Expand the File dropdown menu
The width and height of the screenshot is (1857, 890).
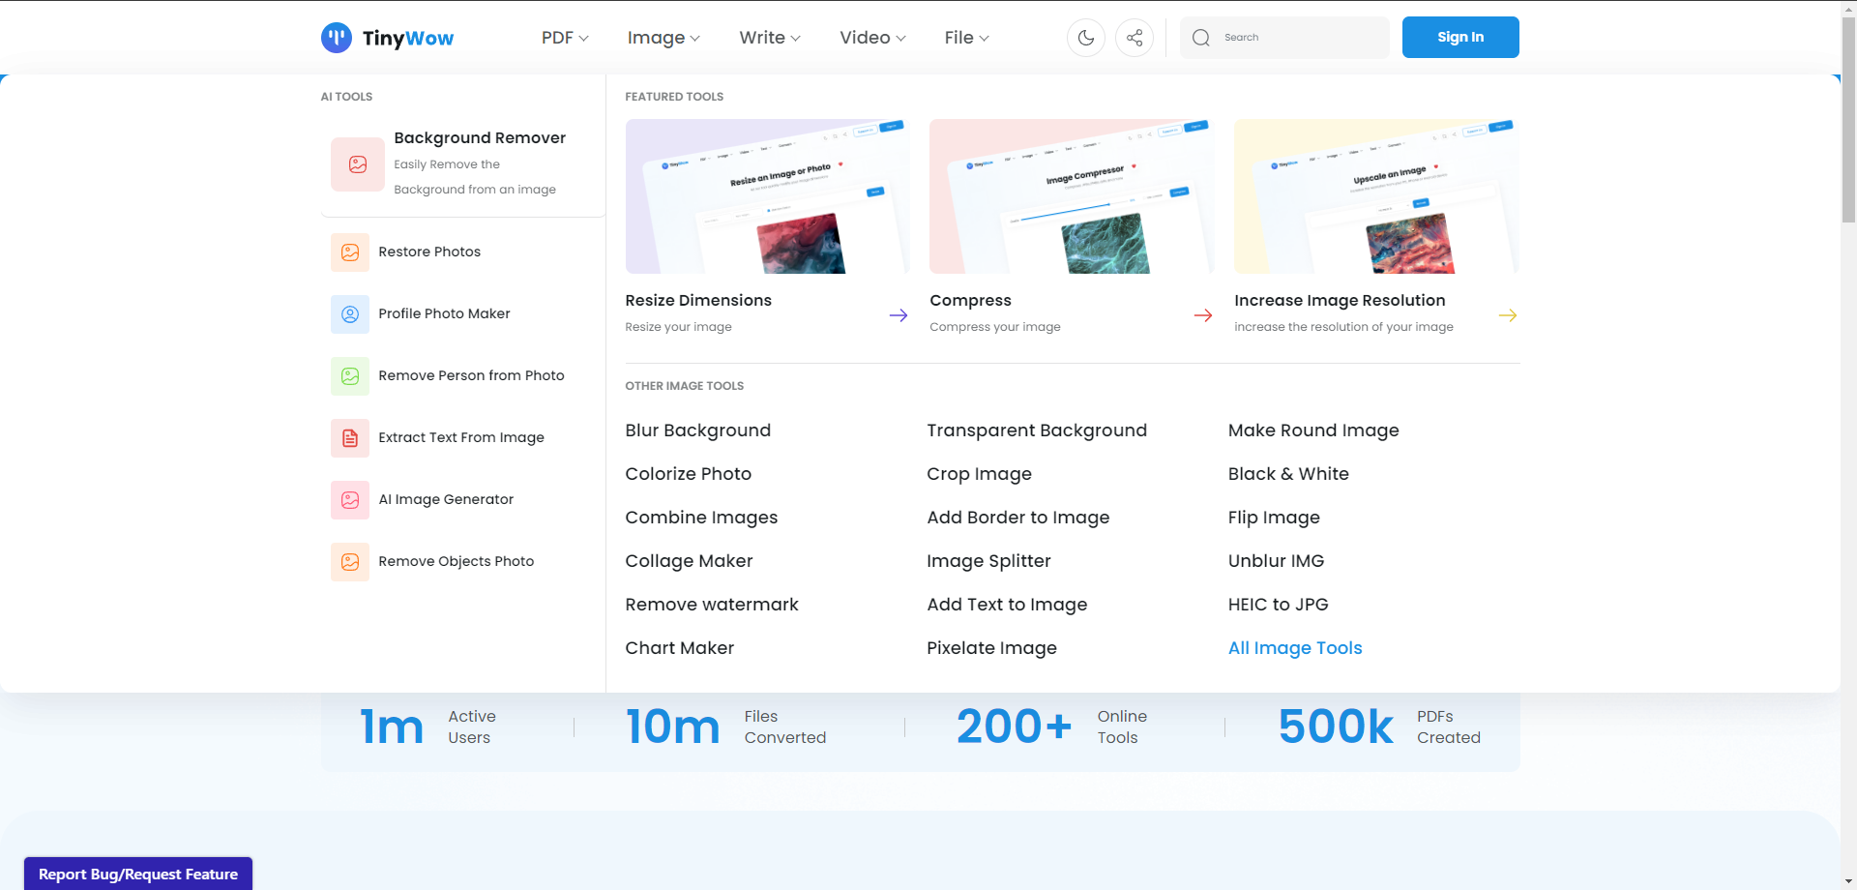pos(966,38)
